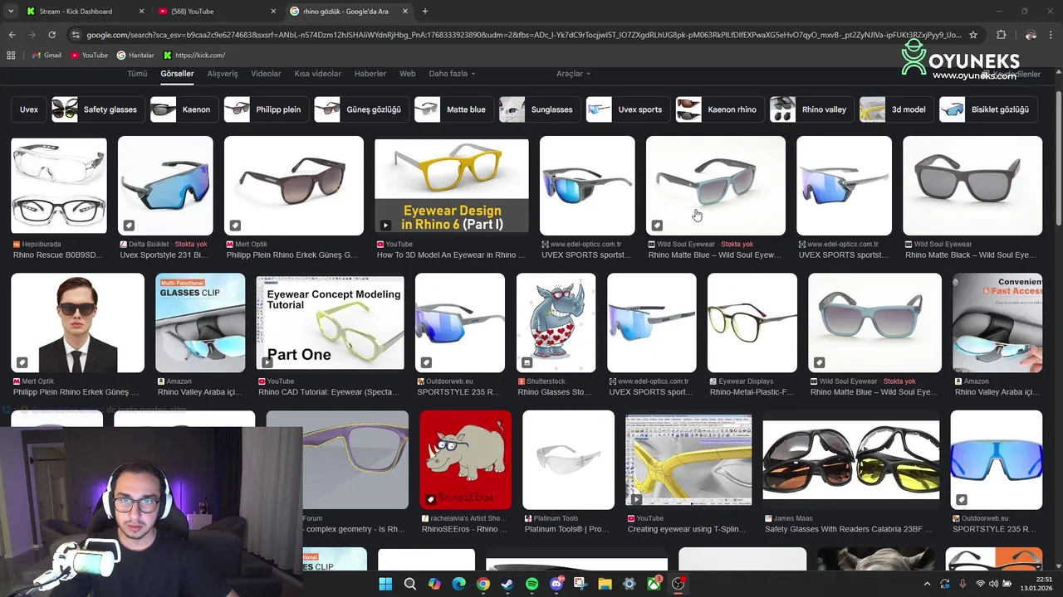Open the Windows Start menu
The height and width of the screenshot is (597, 1063).
click(385, 584)
